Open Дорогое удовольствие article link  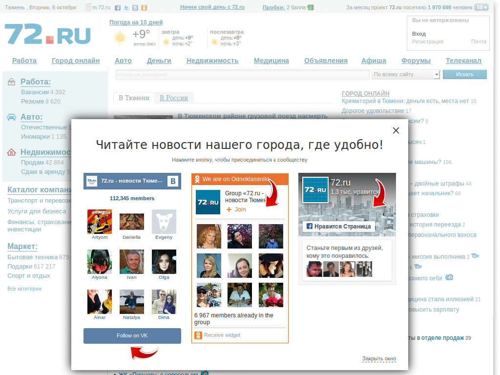pyautogui.click(x=373, y=111)
